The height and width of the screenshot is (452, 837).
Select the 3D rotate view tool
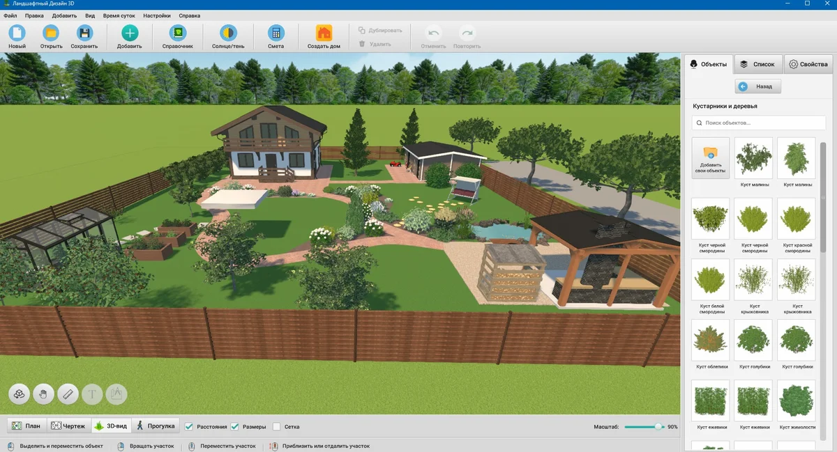[x=20, y=394]
